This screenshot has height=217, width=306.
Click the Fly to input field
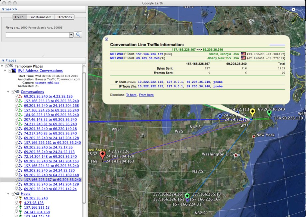[38, 35]
